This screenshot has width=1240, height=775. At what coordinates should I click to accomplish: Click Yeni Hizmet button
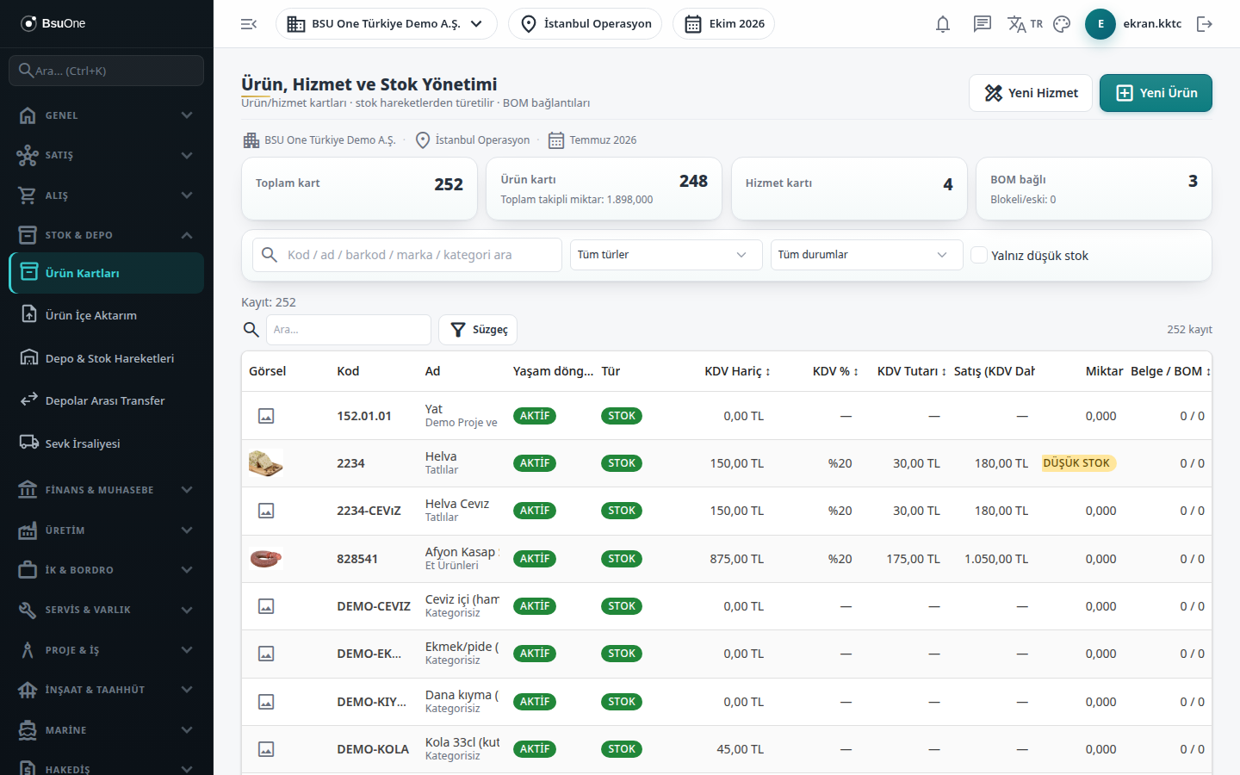pos(1031,93)
